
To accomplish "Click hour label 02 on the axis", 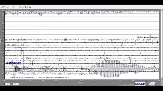I will coord(3,69).
